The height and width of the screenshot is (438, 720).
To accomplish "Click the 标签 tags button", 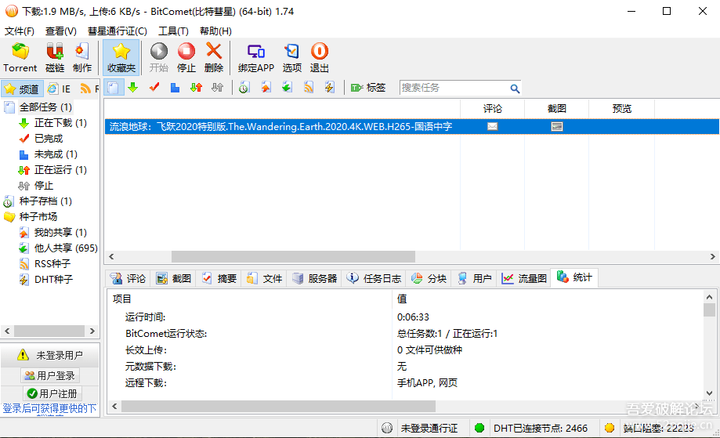I will pyautogui.click(x=367, y=88).
